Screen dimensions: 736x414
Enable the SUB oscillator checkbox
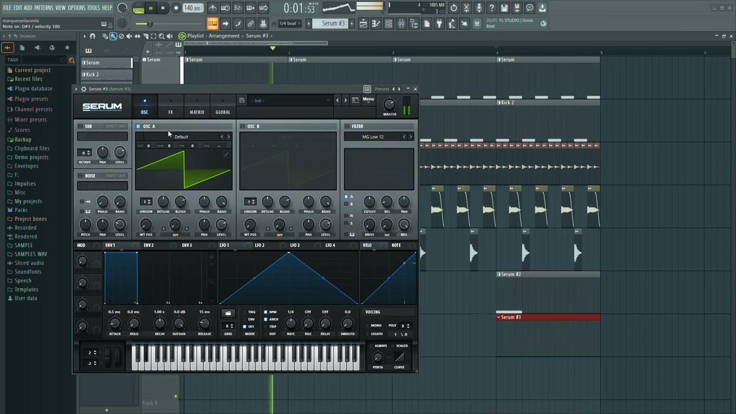pyautogui.click(x=80, y=126)
